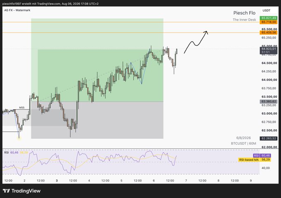Click the day 6 label on time axis

tap(154, 181)
